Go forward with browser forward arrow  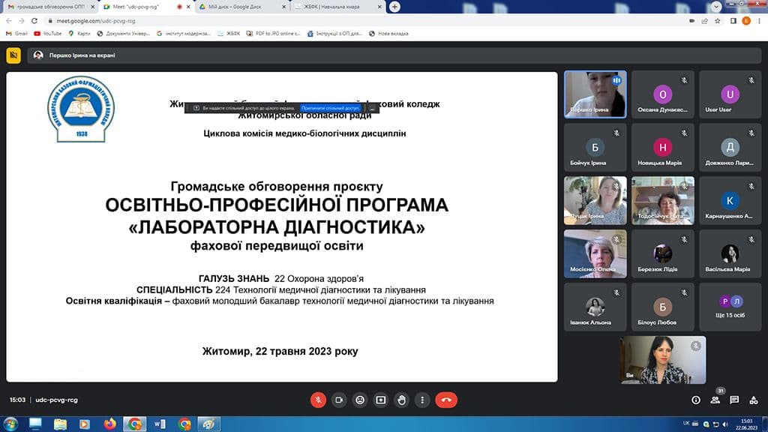click(x=22, y=21)
